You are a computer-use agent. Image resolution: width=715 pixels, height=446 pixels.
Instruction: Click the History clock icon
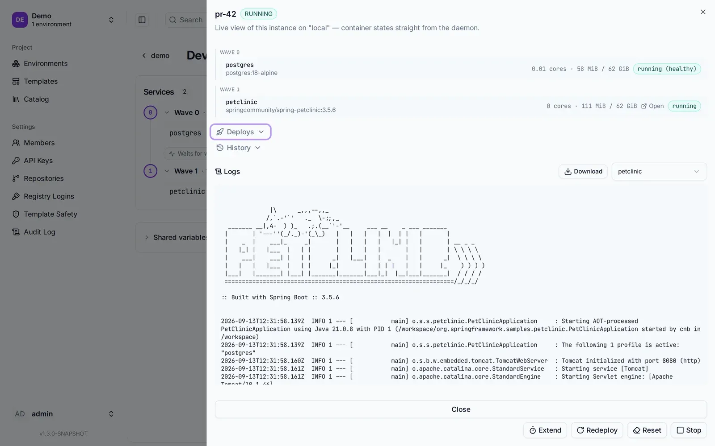(220, 148)
